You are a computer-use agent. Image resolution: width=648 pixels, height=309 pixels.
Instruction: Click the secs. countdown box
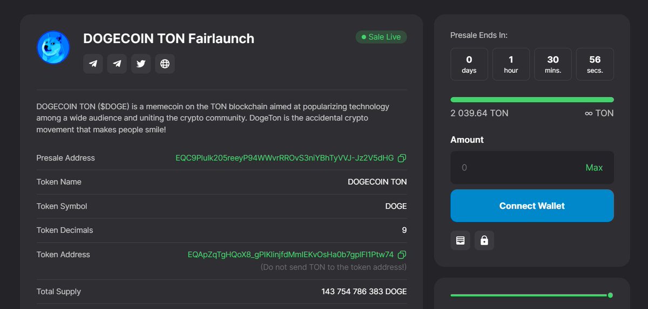[595, 64]
